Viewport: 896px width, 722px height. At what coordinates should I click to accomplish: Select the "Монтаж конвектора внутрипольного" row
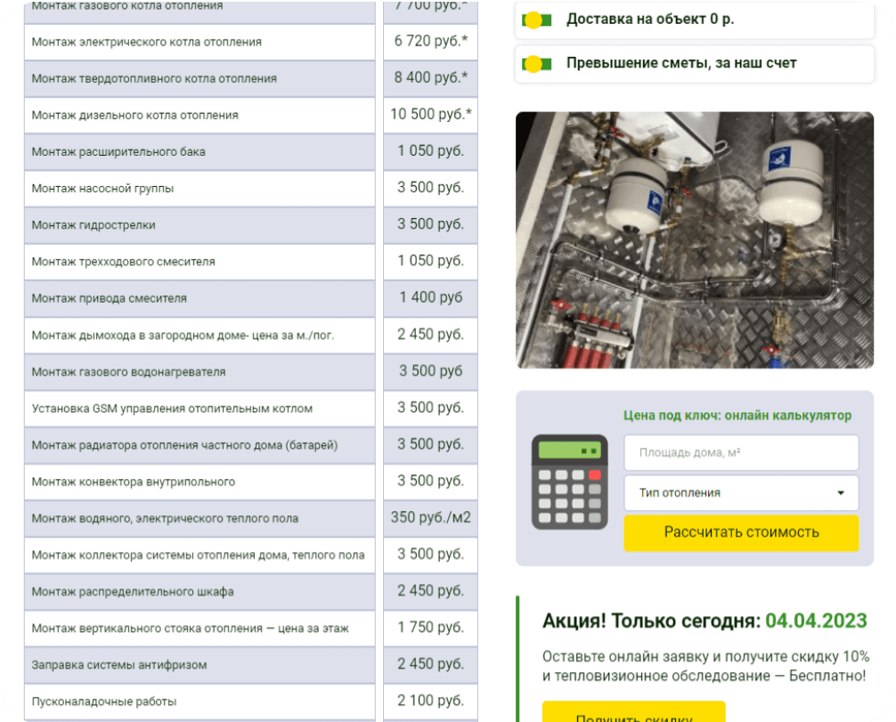tap(200, 482)
